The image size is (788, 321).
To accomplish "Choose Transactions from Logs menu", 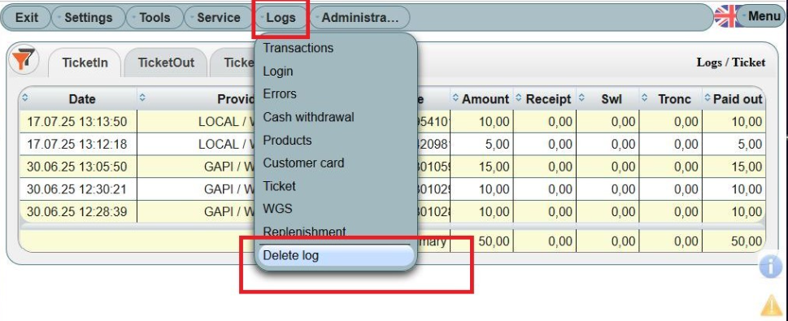I will tap(298, 48).
